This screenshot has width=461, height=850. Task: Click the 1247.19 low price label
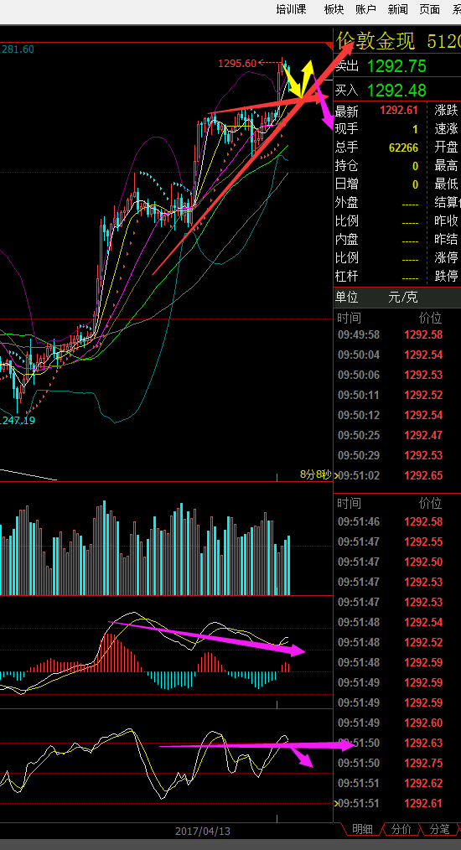(x=18, y=420)
